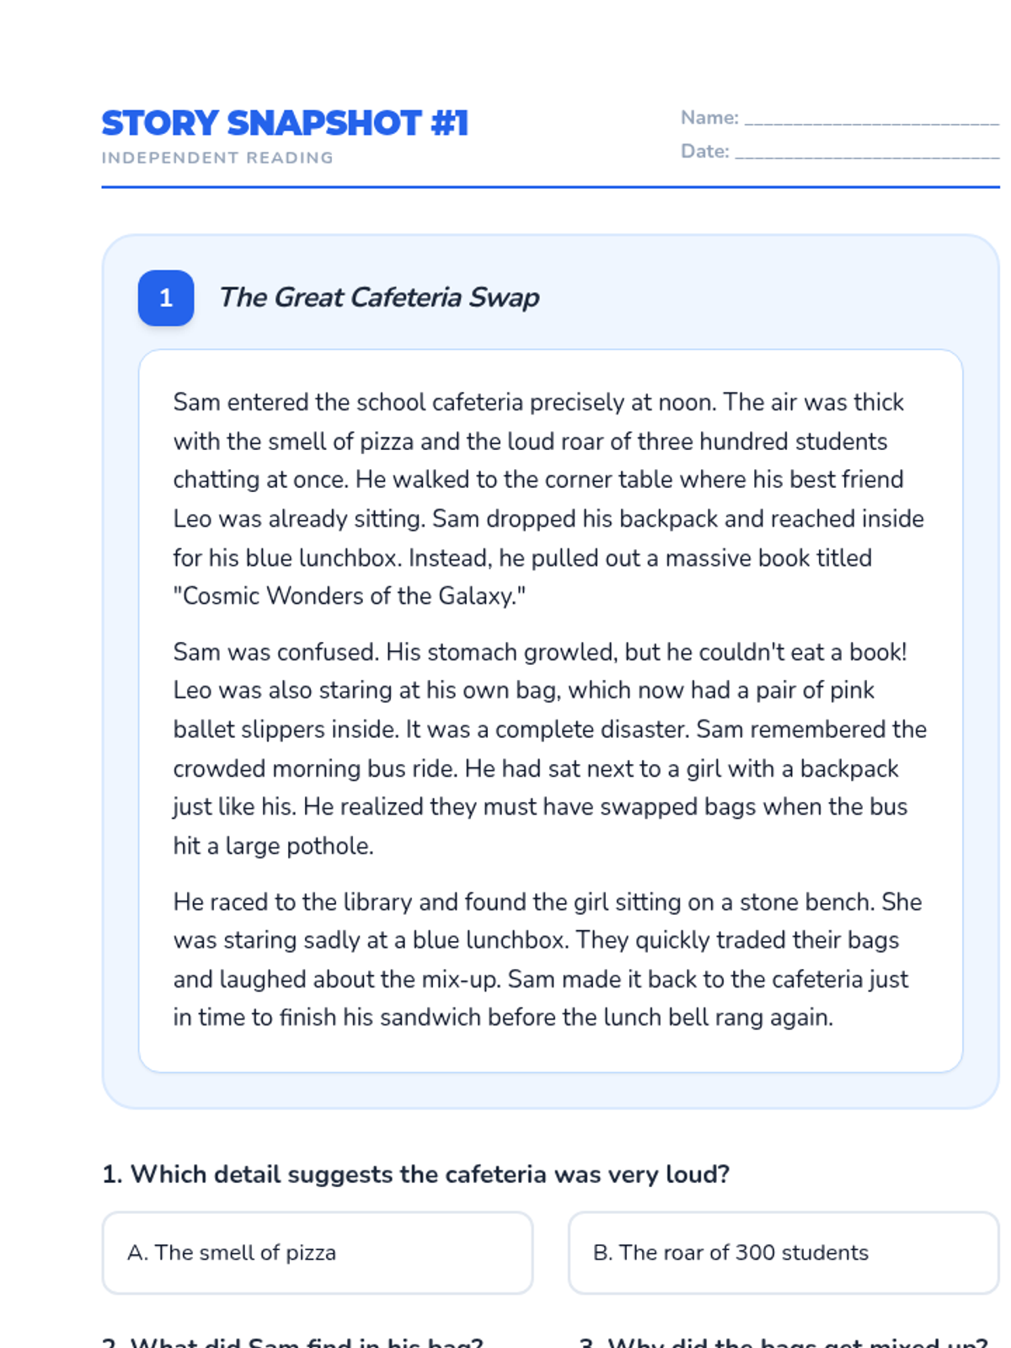Click the INDEPENDENT READING subtitle
The height and width of the screenshot is (1348, 1011).
click(217, 158)
